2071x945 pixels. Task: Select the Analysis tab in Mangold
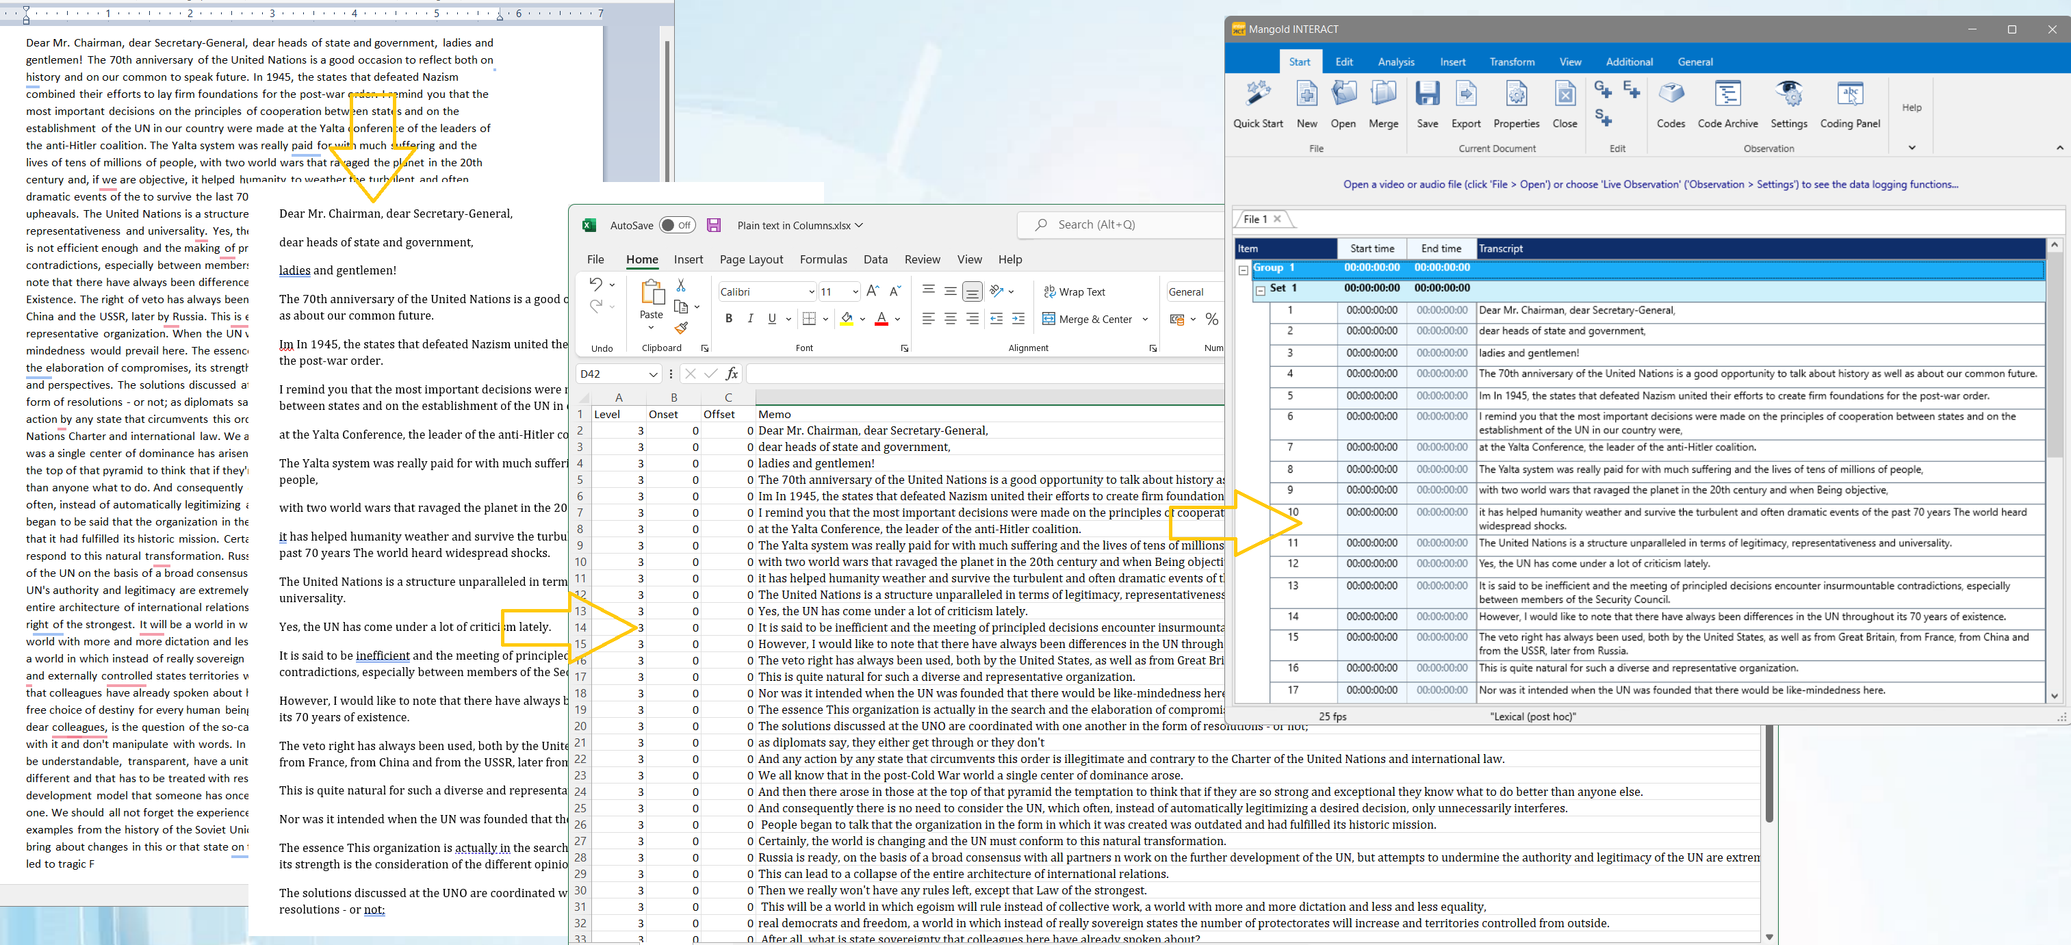pyautogui.click(x=1396, y=62)
